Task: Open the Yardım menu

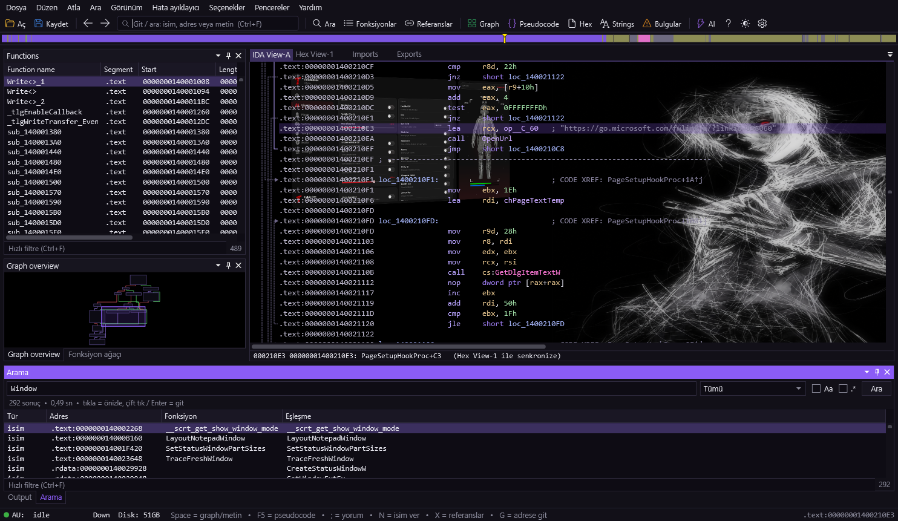Action: (x=310, y=7)
